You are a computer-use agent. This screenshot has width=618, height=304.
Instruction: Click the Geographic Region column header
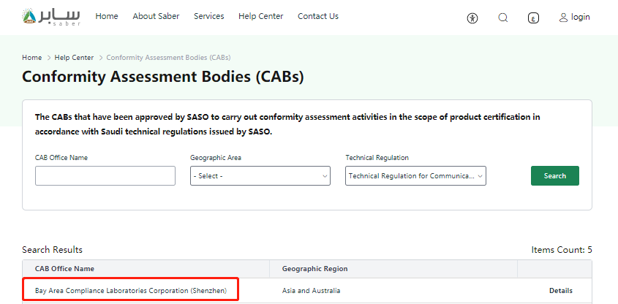314,269
